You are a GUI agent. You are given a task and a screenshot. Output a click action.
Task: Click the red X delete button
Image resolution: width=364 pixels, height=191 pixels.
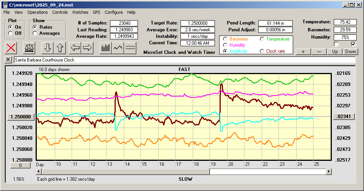(11, 48)
